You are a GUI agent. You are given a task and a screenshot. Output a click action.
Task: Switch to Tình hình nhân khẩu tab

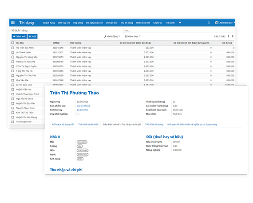point(88,125)
